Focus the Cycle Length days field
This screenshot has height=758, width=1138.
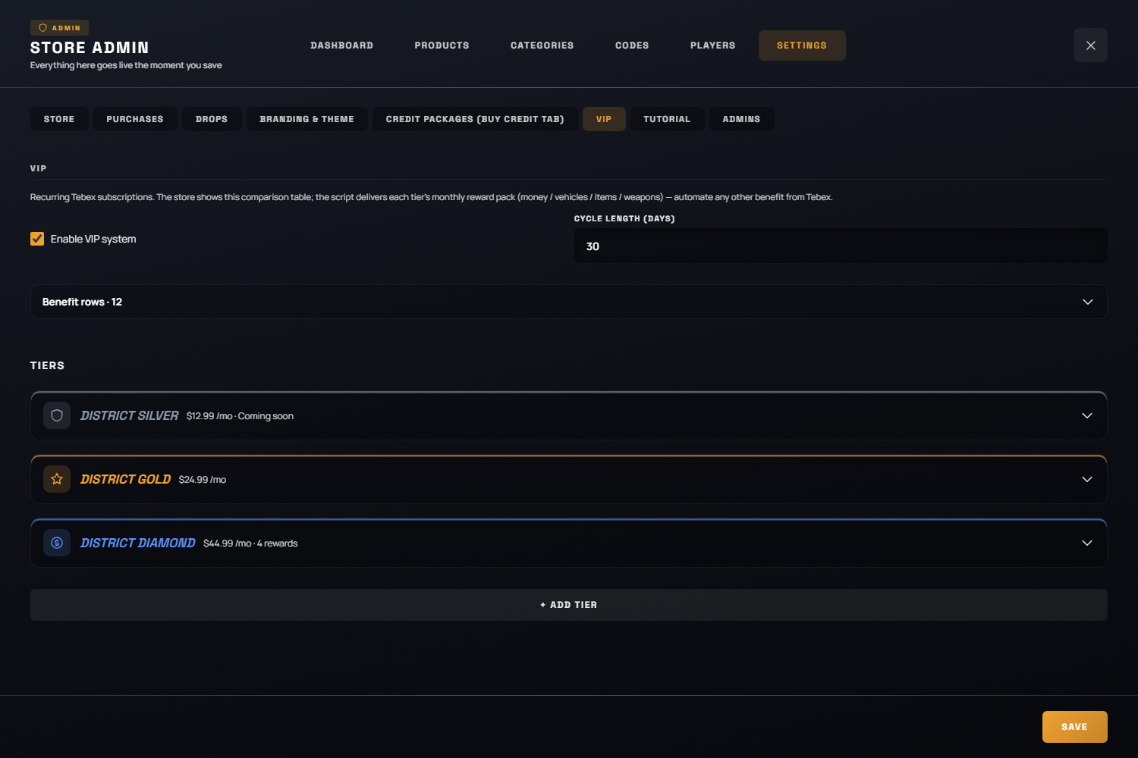[841, 246]
